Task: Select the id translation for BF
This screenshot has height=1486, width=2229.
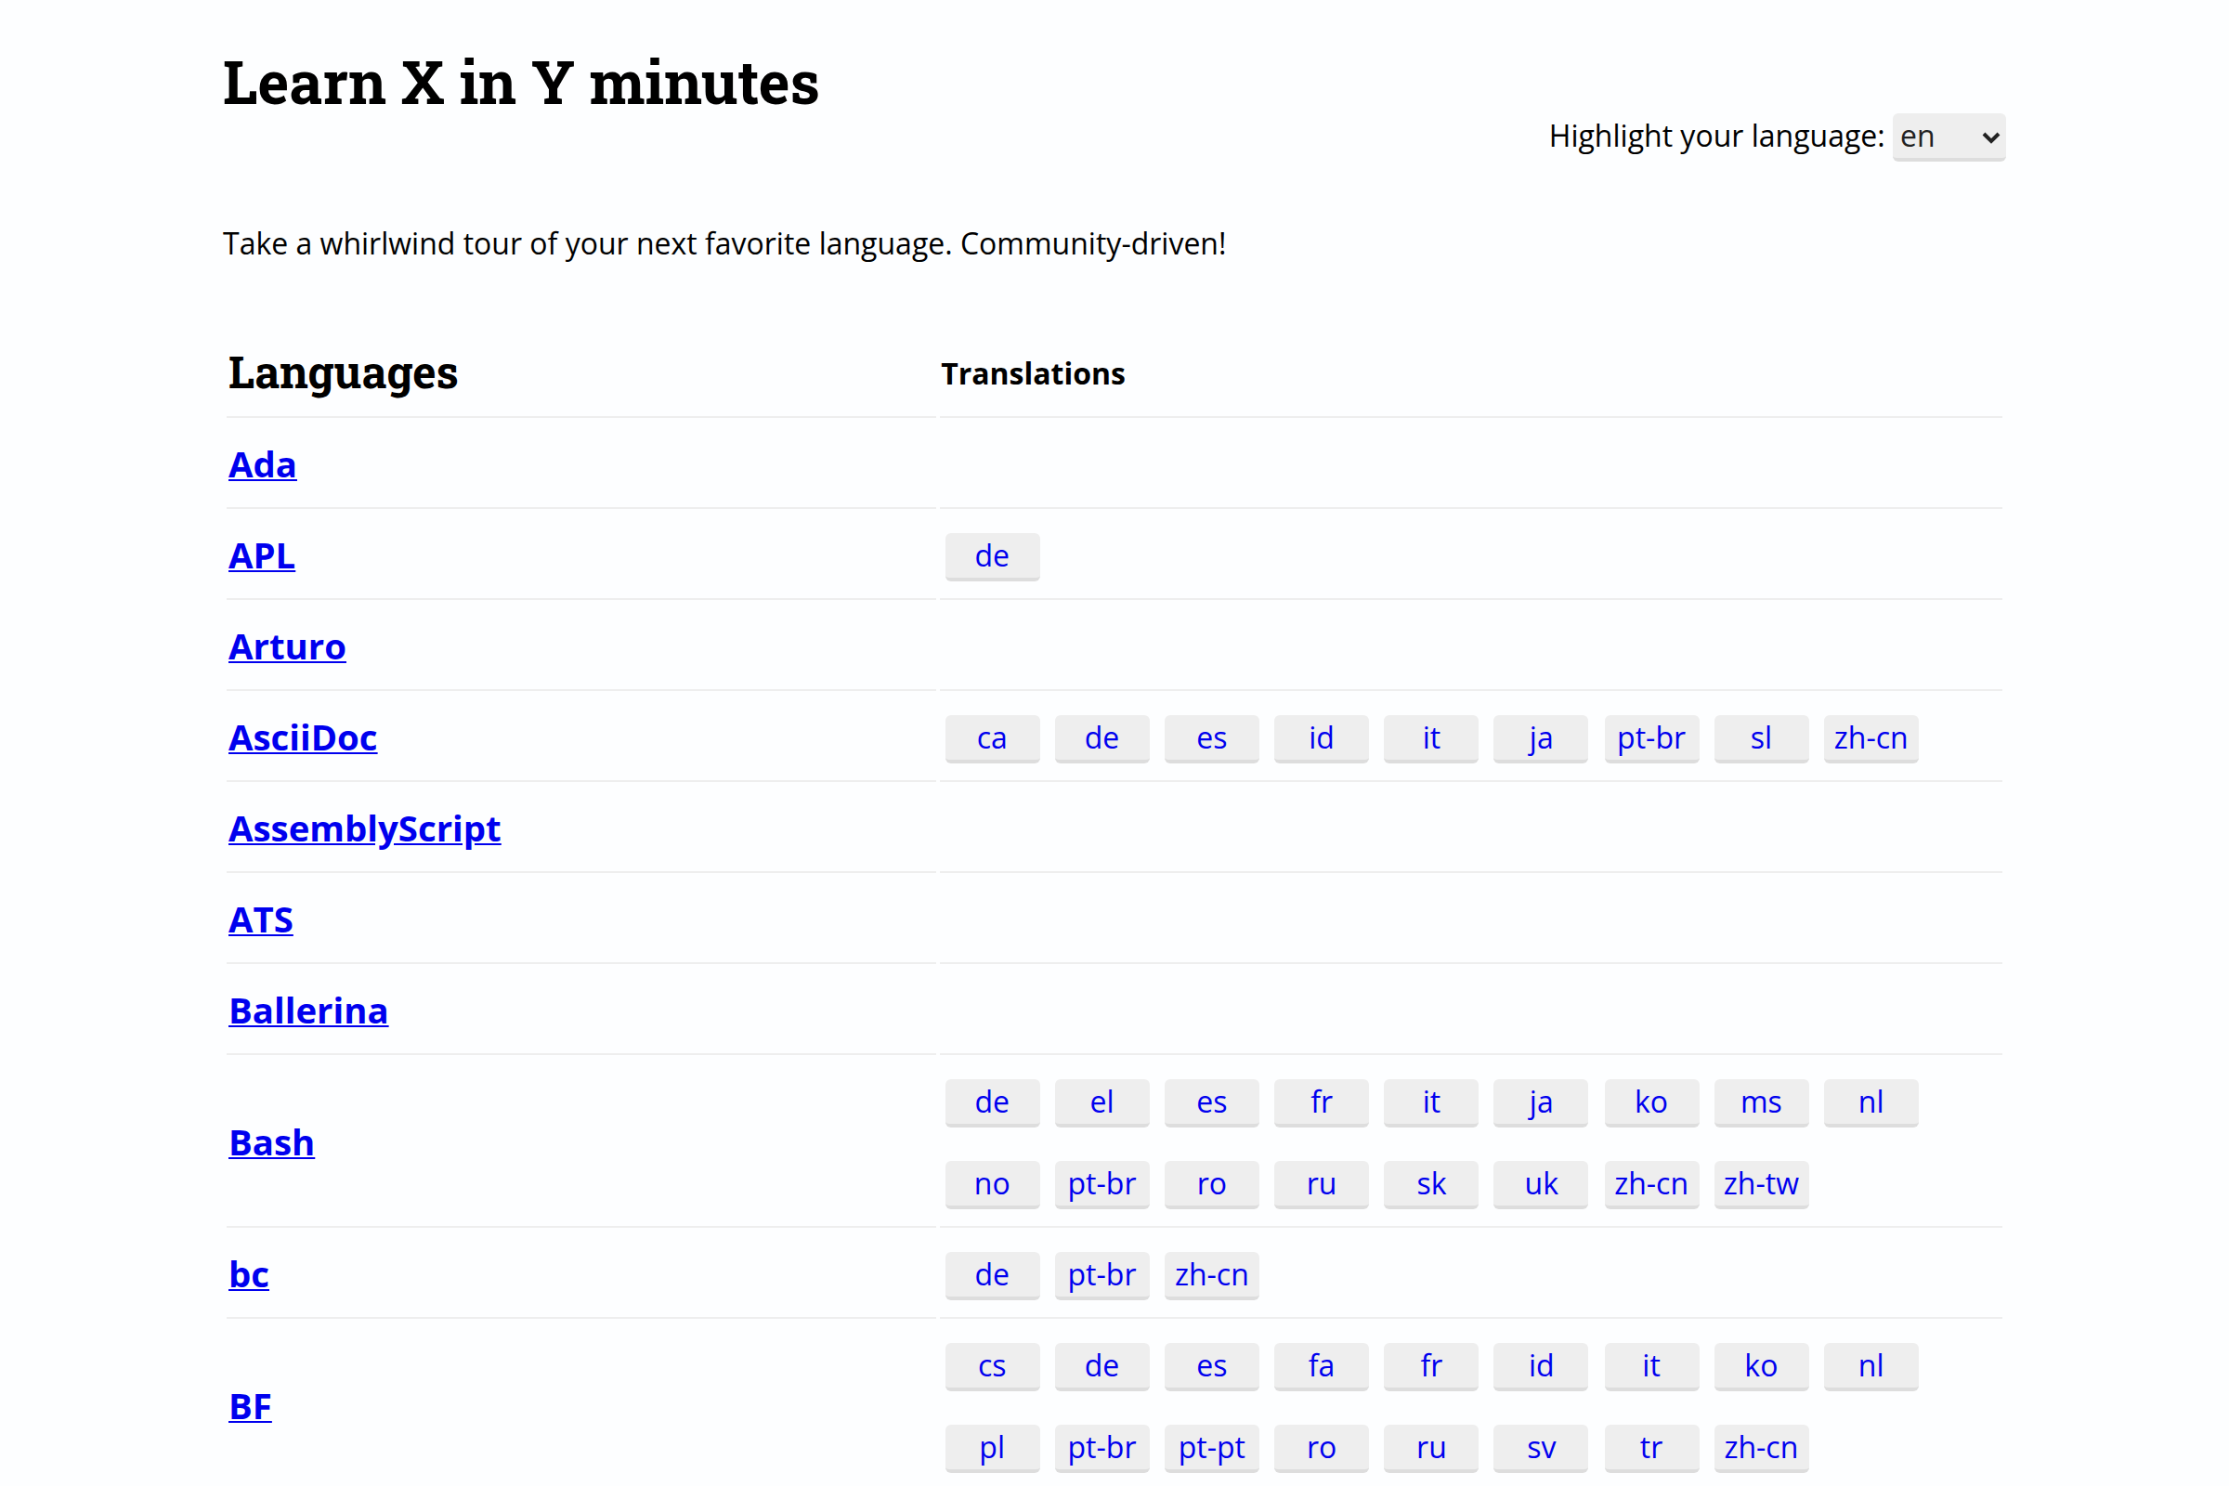Action: [x=1541, y=1365]
